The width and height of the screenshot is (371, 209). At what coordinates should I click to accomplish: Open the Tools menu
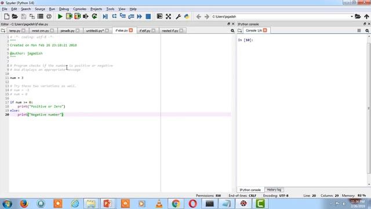coord(110,9)
